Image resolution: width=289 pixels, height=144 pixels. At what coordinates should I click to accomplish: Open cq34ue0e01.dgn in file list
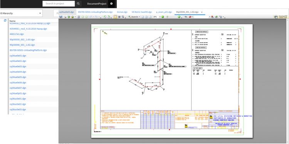(18, 56)
